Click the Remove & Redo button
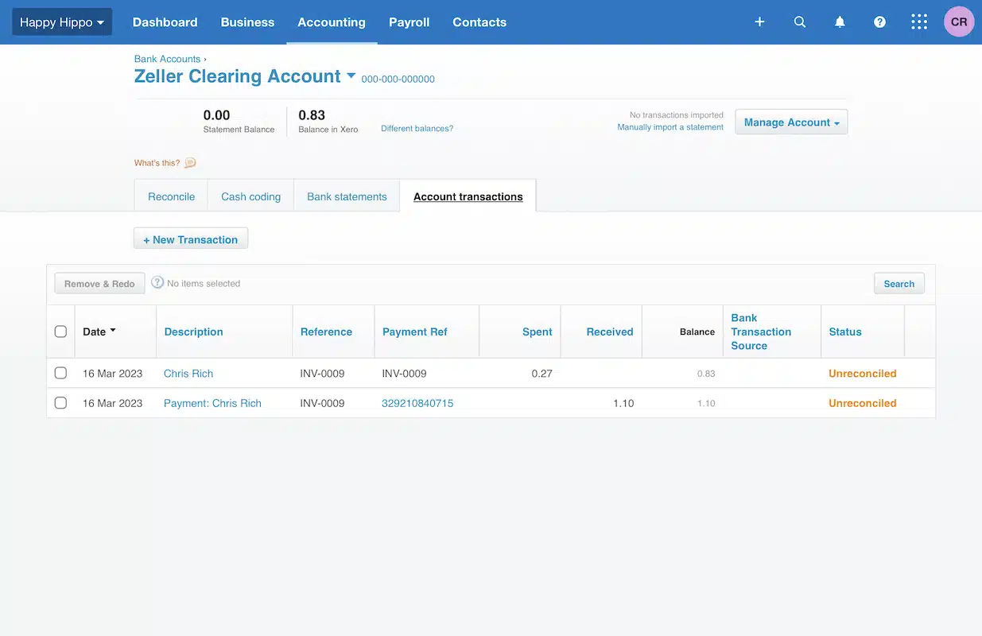The width and height of the screenshot is (982, 636). pyautogui.click(x=99, y=284)
